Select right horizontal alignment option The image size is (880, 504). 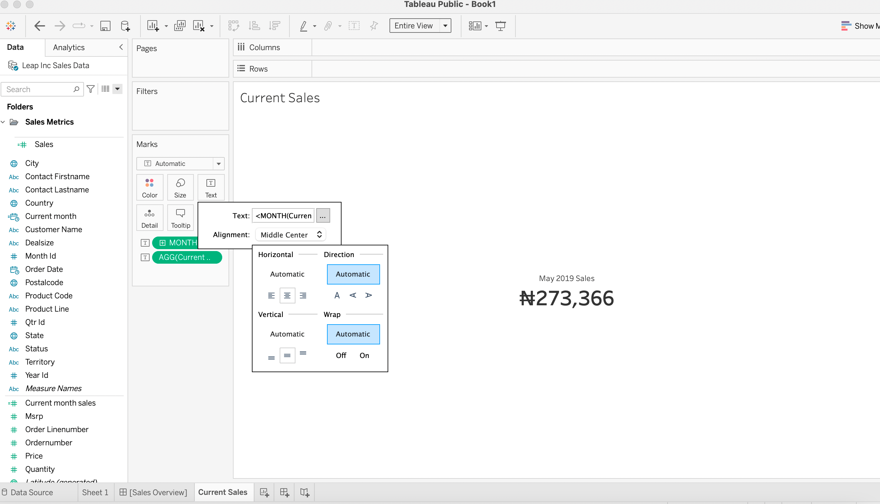303,295
